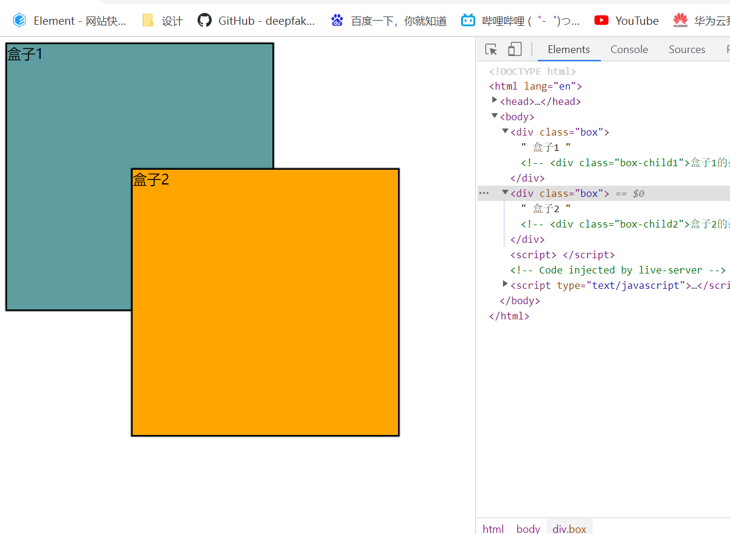Open the GitHub deepfak bookmark
This screenshot has height=534, width=730.
click(x=257, y=21)
